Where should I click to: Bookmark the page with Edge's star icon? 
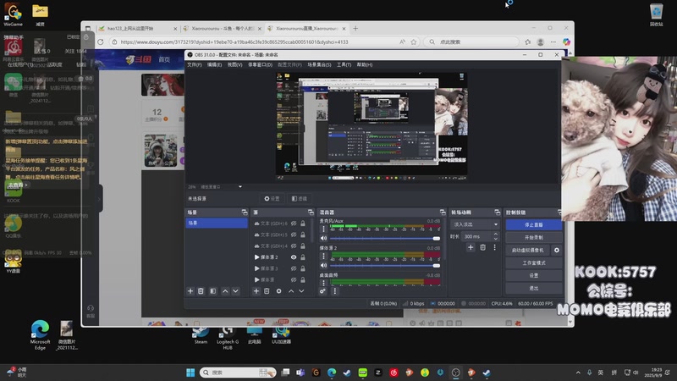click(x=414, y=41)
